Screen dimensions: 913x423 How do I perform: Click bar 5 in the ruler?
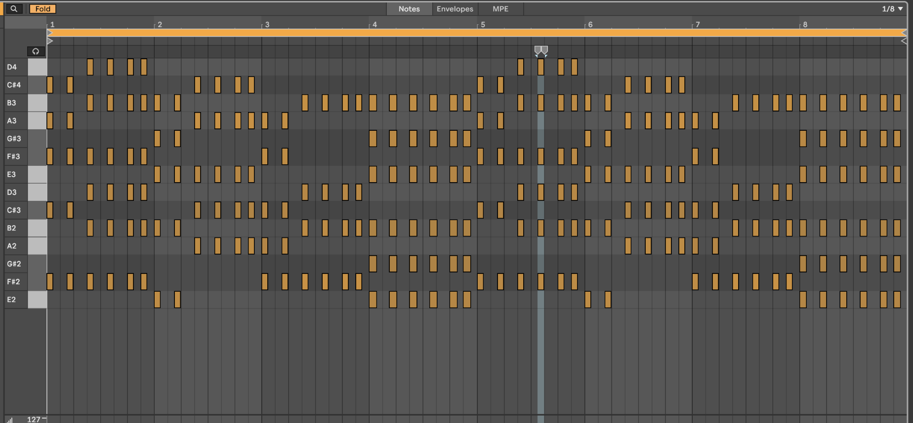(x=482, y=24)
